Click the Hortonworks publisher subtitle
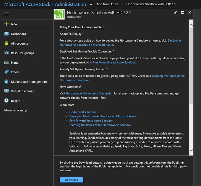 74,17
